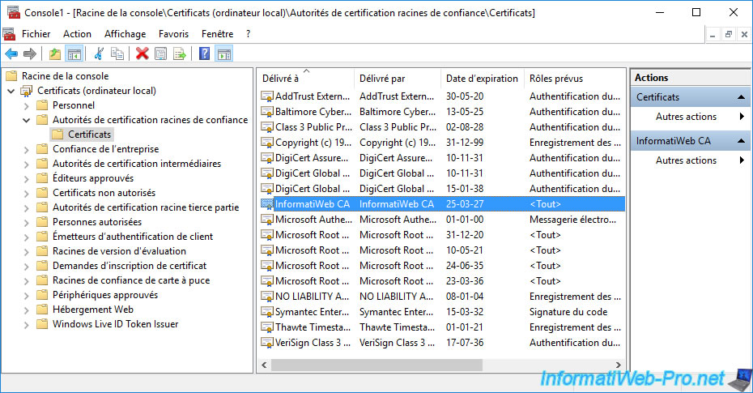The height and width of the screenshot is (393, 753).
Task: Click the Forward arrow toolbar icon
Action: click(30, 53)
